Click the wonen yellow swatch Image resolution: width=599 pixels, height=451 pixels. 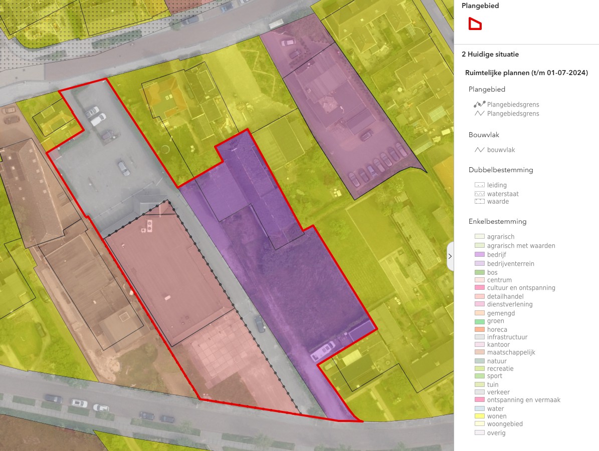point(479,416)
